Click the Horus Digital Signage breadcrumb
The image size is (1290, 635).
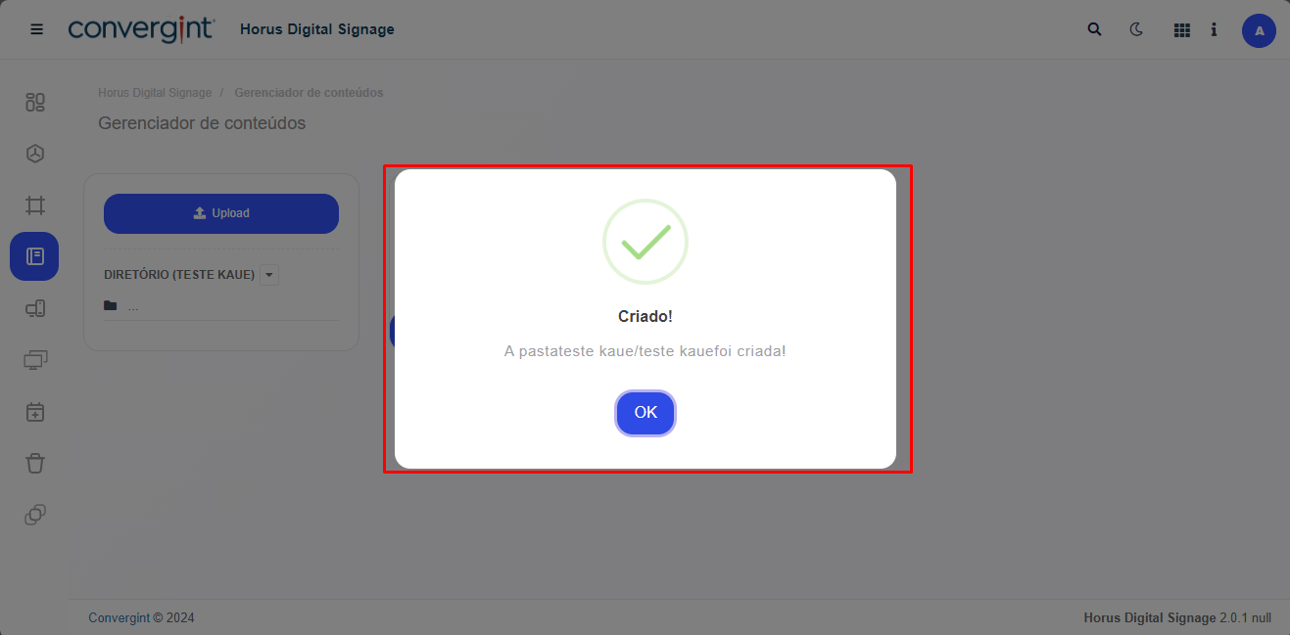155,93
